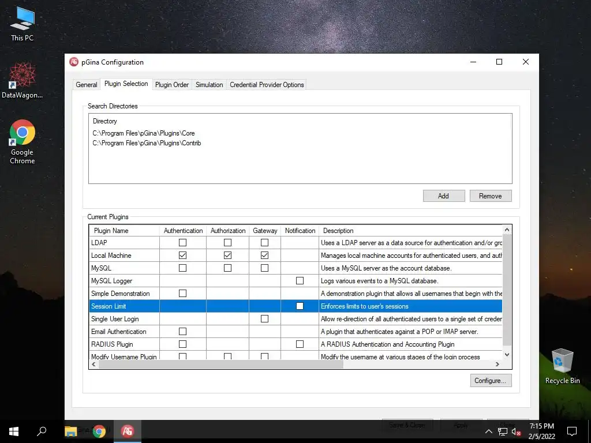Click plugin list vertical scrollbar thumb

507,290
